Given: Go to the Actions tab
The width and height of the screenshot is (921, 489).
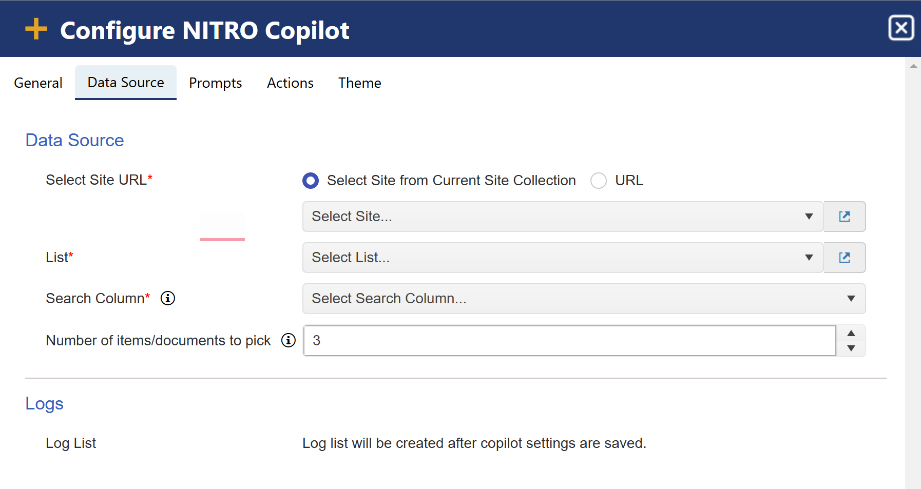Looking at the screenshot, I should pyautogui.click(x=290, y=83).
